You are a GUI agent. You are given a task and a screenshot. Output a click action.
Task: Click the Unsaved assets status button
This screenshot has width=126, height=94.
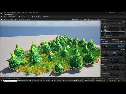(112, 78)
